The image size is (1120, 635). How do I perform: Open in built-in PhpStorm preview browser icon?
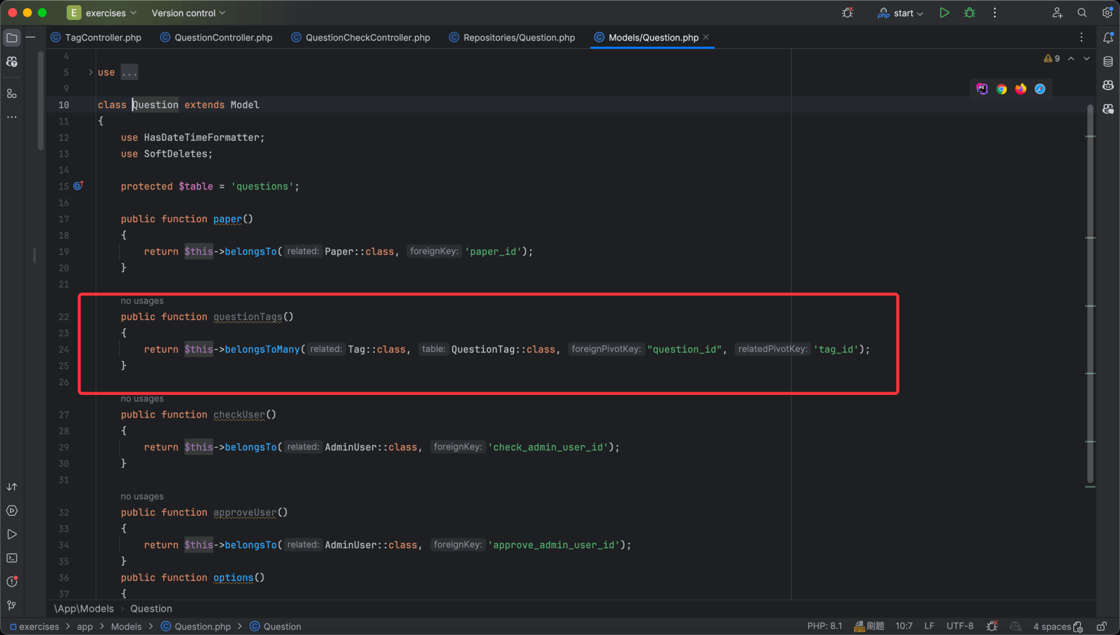point(982,89)
